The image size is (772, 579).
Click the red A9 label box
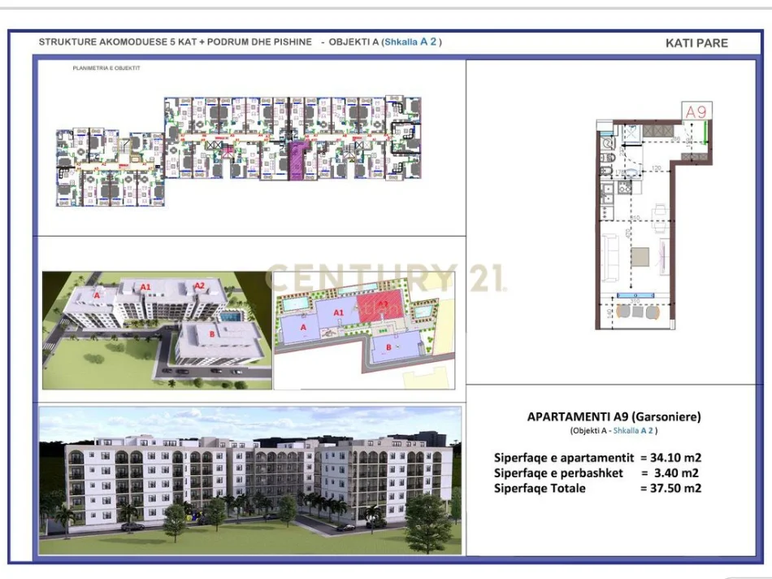tap(696, 111)
